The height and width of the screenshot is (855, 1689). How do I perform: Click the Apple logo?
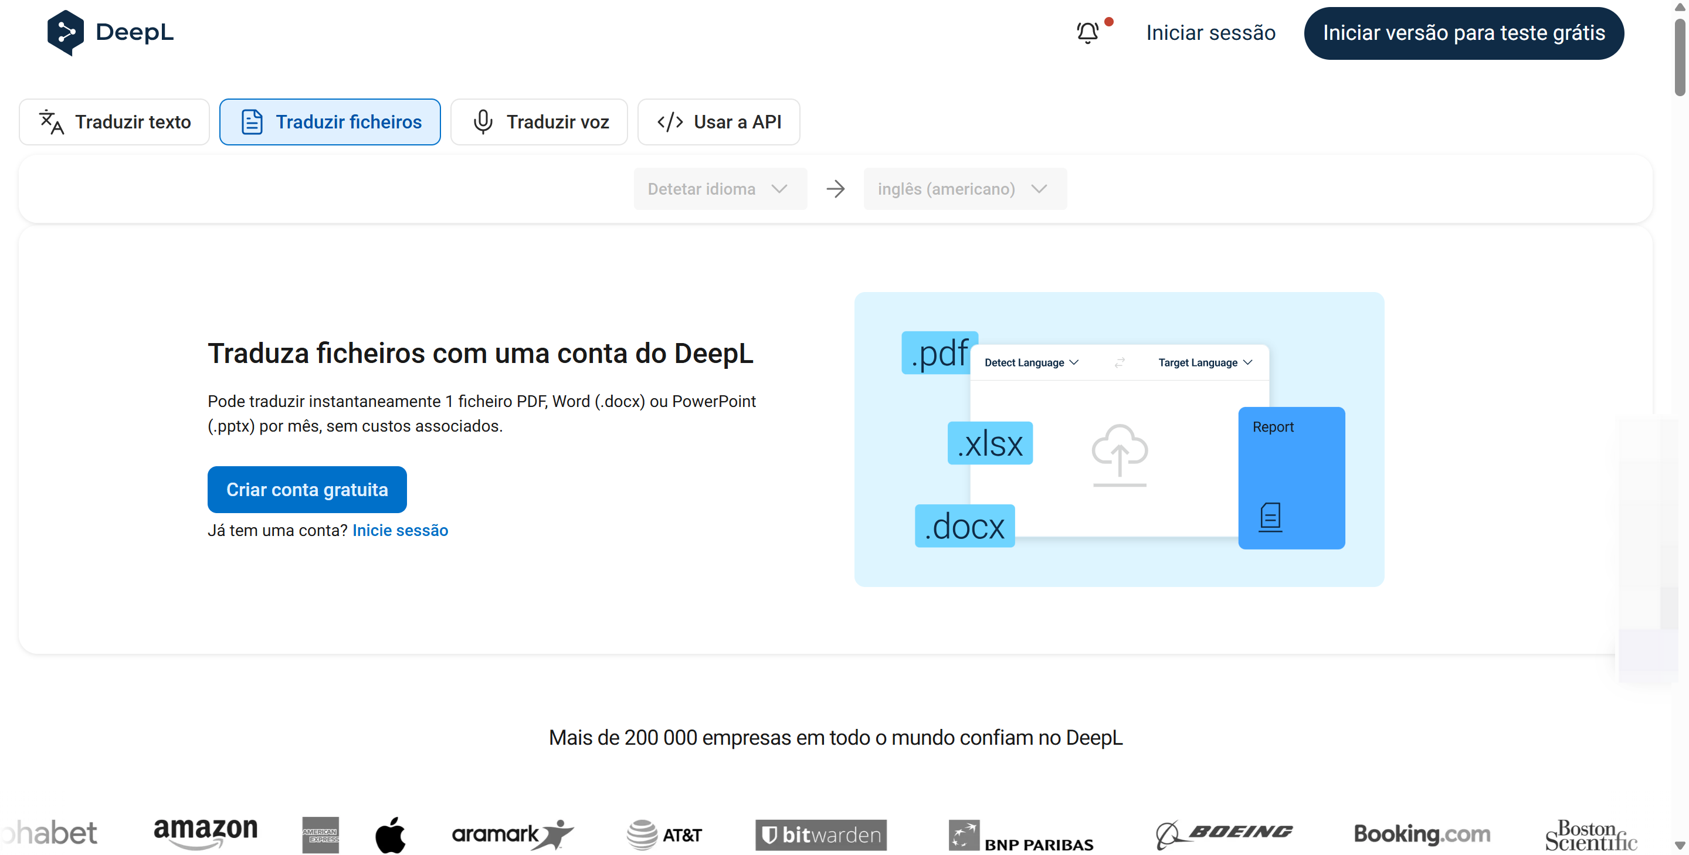click(x=390, y=834)
